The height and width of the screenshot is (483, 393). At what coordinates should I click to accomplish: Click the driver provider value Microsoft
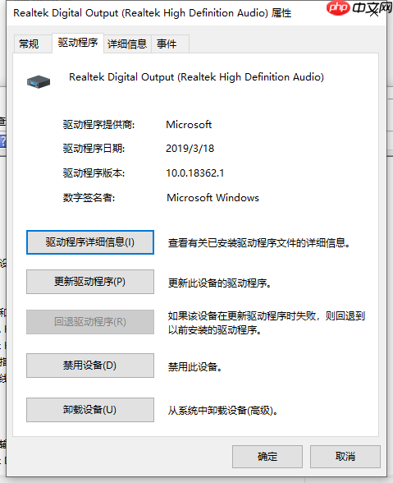tap(189, 125)
